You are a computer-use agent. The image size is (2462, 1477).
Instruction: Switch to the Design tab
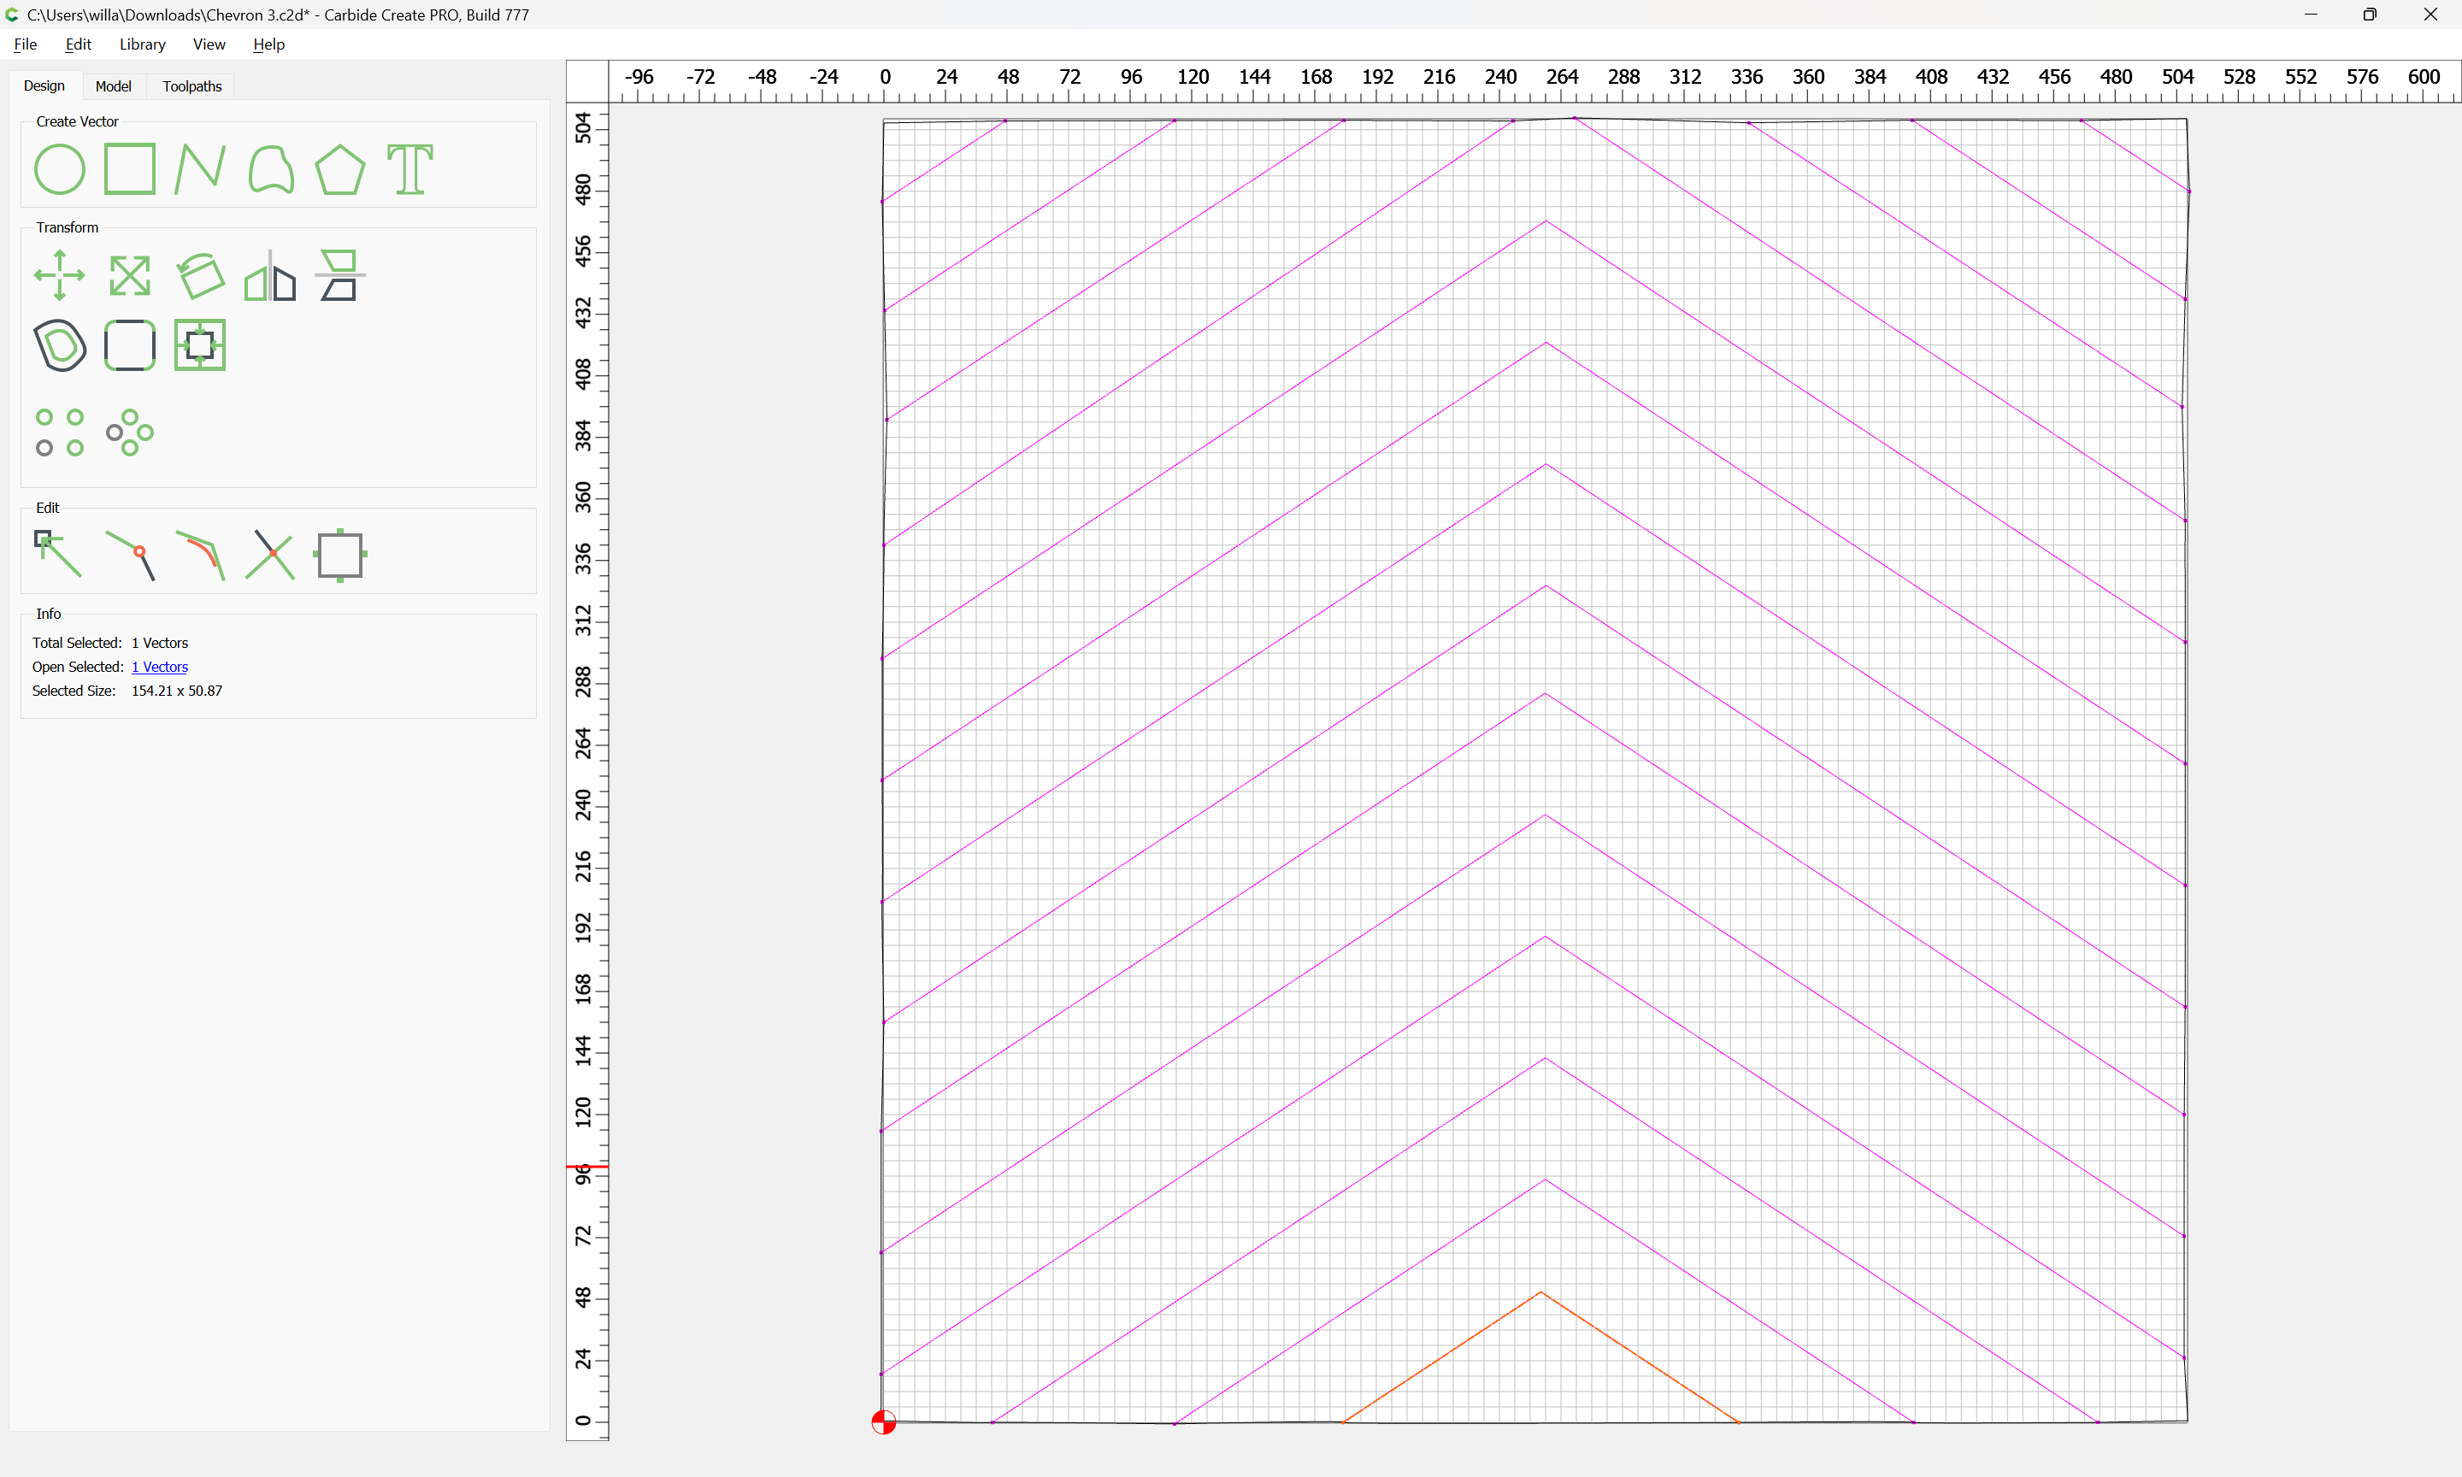44,85
